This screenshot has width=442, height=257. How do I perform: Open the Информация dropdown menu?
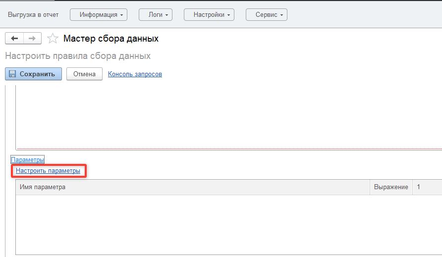(99, 15)
